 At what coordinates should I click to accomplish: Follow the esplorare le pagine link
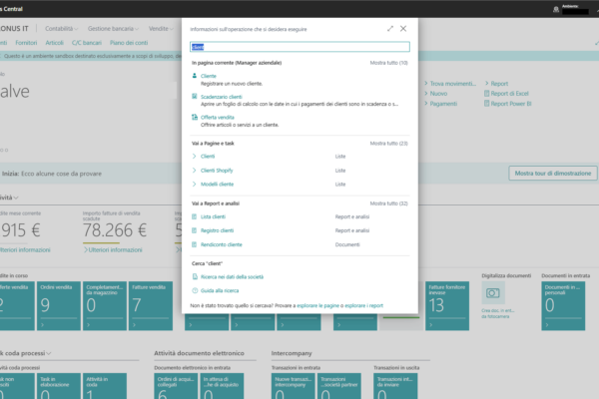pos(317,305)
